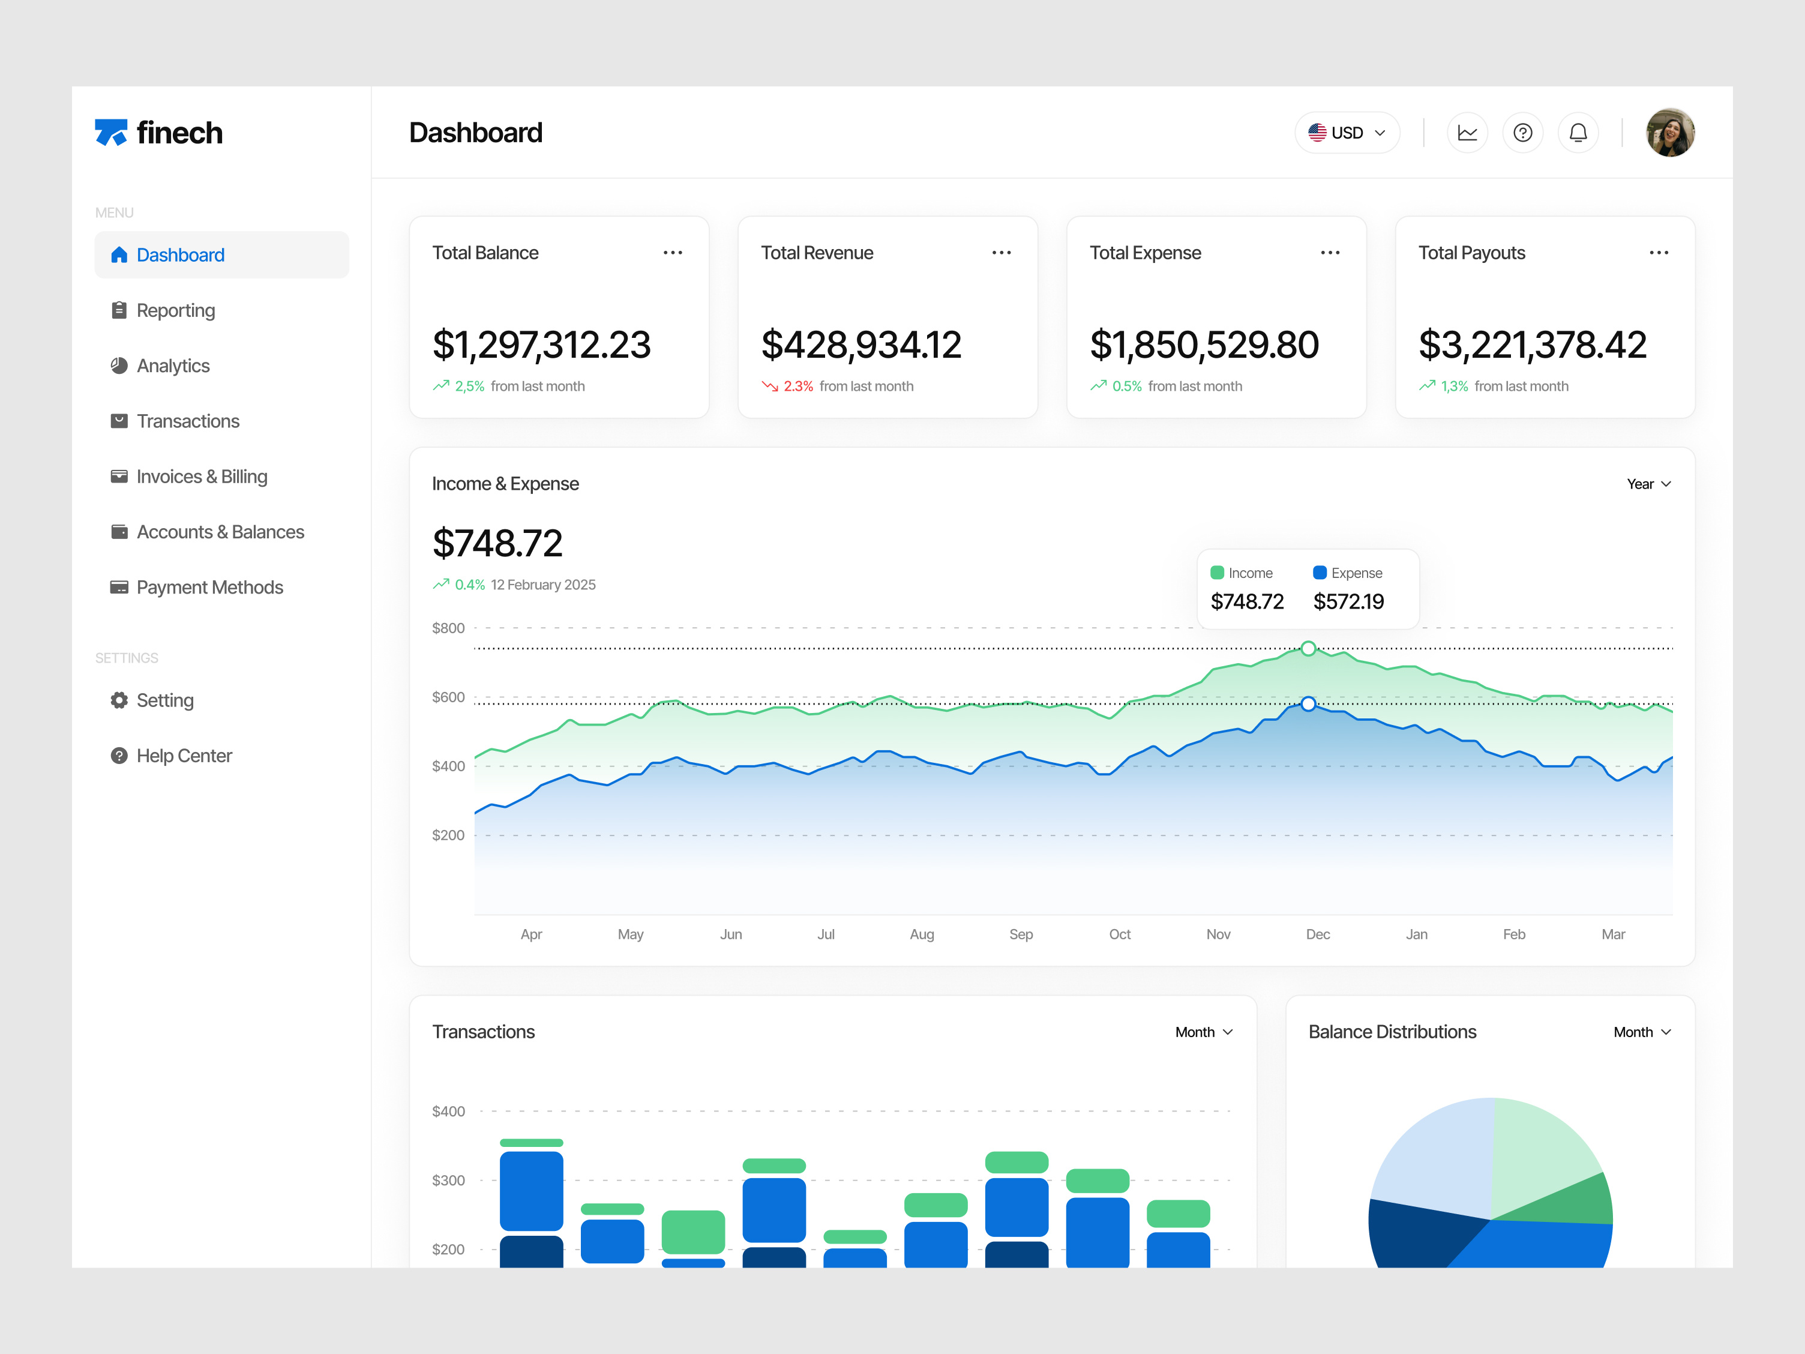The height and width of the screenshot is (1354, 1805).
Task: Expand the USD currency dropdown
Action: click(1347, 132)
